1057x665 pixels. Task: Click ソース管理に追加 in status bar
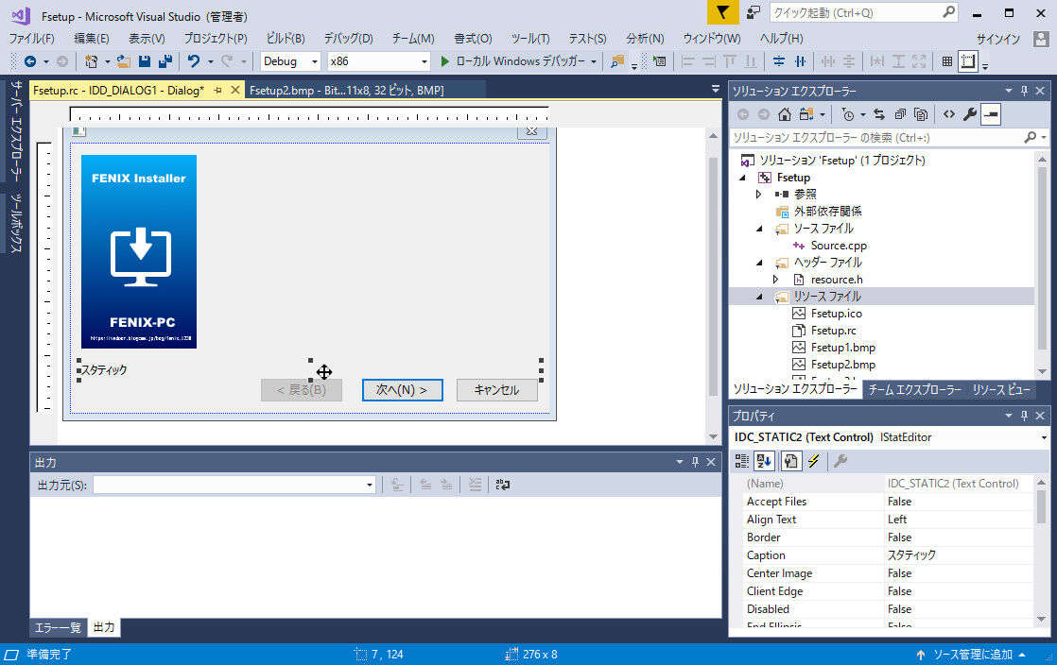click(973, 655)
